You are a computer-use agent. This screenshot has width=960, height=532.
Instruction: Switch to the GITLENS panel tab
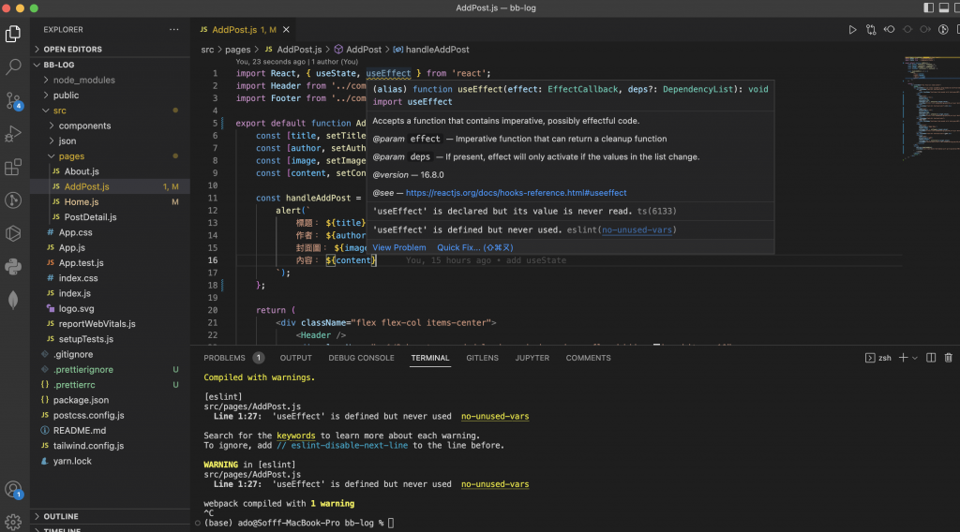point(482,358)
